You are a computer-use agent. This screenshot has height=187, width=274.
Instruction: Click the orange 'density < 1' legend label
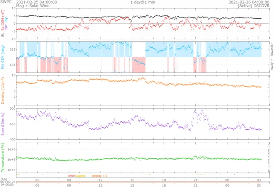tap(99, 175)
